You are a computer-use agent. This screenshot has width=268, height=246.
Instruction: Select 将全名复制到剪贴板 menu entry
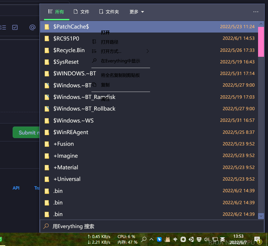click(121, 75)
